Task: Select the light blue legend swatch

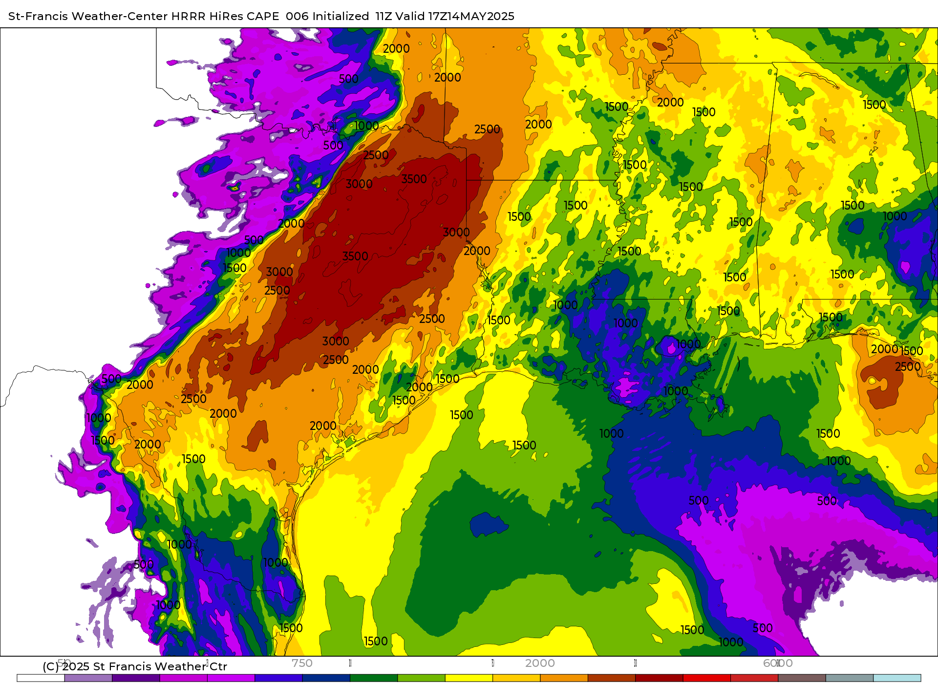Action: click(x=897, y=678)
